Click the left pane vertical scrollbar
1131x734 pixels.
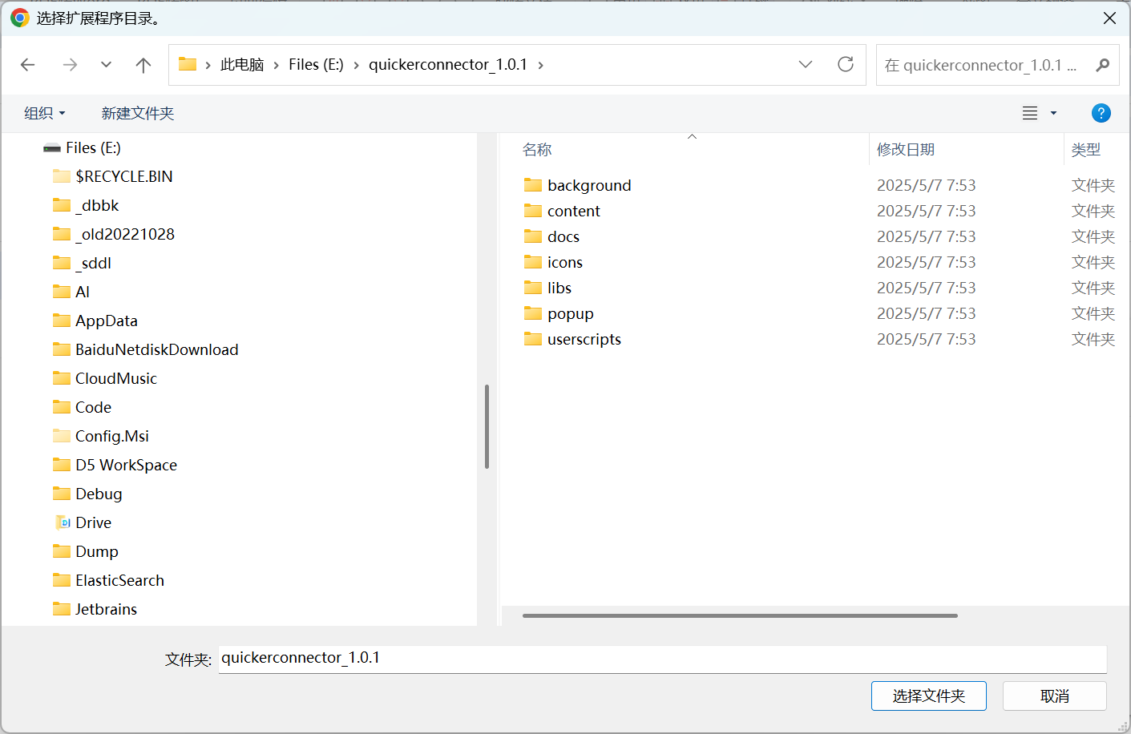(487, 426)
